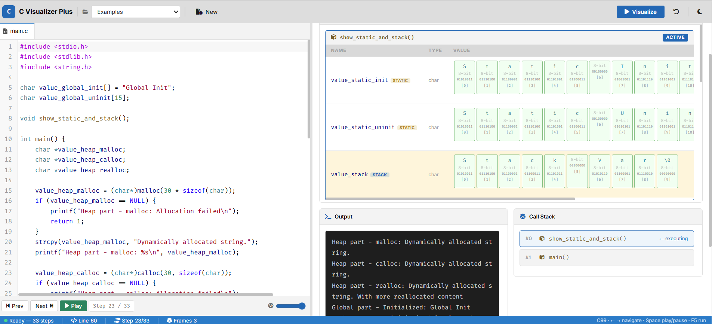The width and height of the screenshot is (712, 324).
Task: Click the horizontal scrollbar of the variables panel
Action: pyautogui.click(x=450, y=199)
